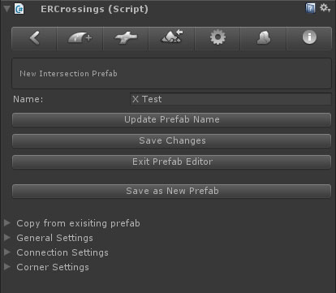The image size is (336, 293).
Task: Click Save as New Prefab button
Action: pyautogui.click(x=171, y=191)
